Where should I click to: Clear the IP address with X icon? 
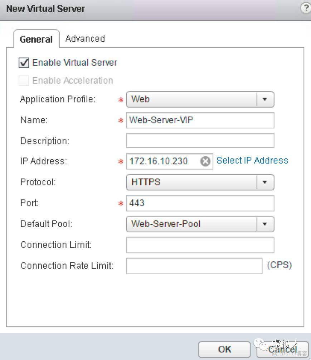[x=205, y=161]
